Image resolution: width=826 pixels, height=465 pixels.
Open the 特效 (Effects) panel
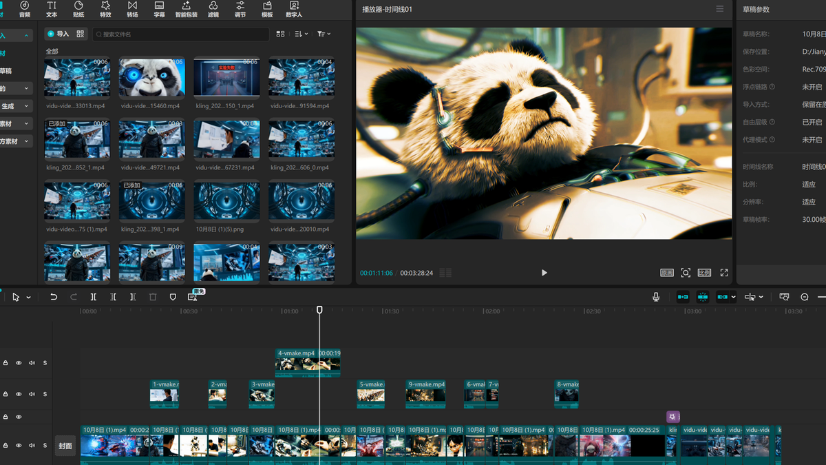pyautogui.click(x=105, y=9)
